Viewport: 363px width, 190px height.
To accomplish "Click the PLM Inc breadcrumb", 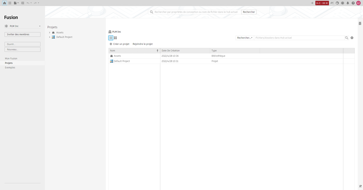I will click(117, 32).
